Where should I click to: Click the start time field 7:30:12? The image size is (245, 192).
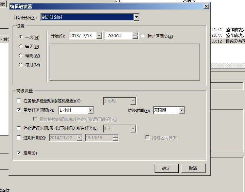(x=119, y=35)
